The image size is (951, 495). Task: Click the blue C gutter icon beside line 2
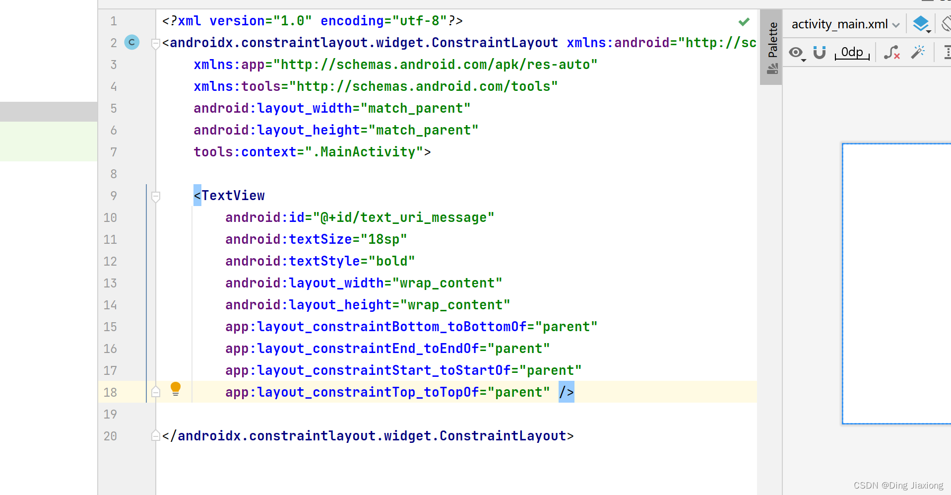tap(131, 42)
